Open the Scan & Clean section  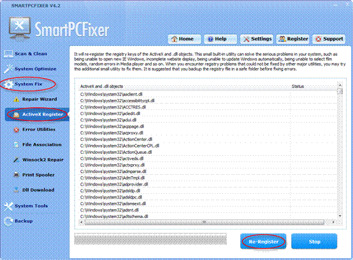click(x=31, y=54)
